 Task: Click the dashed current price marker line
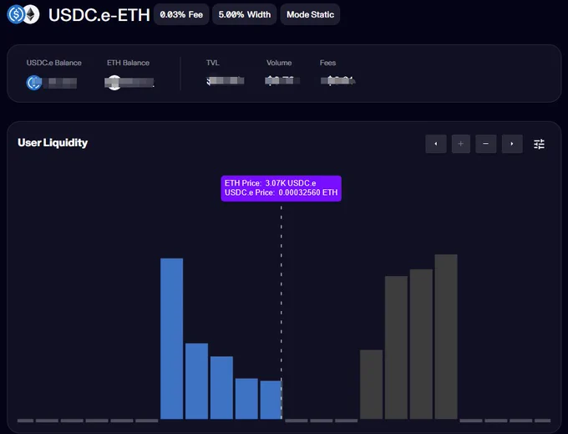coord(281,312)
